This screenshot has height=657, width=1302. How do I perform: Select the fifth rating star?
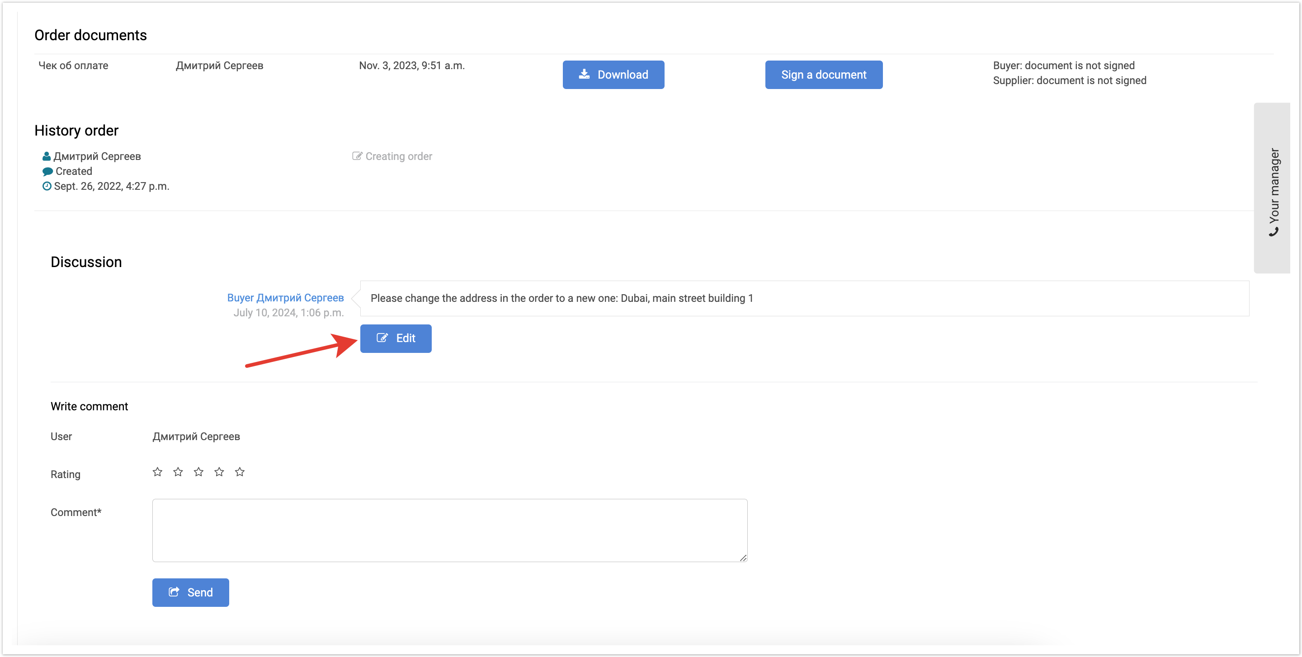[x=240, y=472]
